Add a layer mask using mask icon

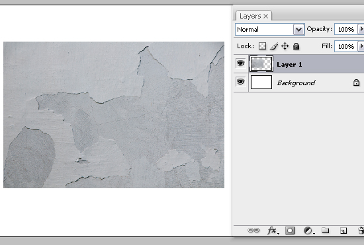point(290,230)
